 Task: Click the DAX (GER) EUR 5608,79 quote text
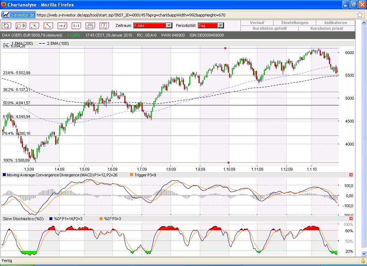pos(32,35)
